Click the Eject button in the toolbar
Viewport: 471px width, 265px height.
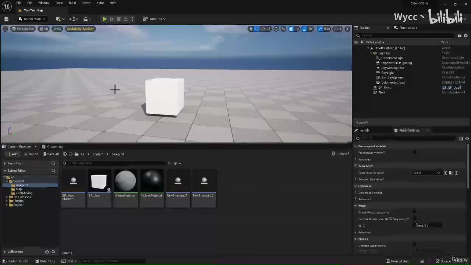[x=125, y=19]
